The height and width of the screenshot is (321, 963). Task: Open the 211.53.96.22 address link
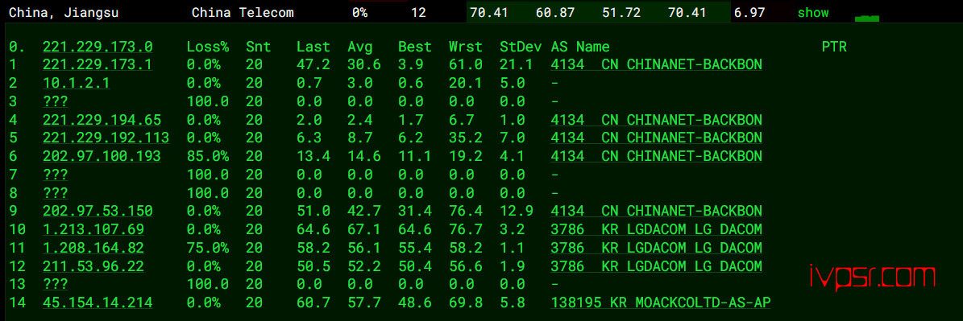click(93, 266)
